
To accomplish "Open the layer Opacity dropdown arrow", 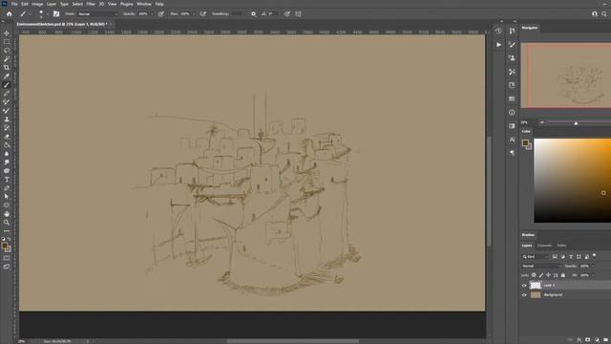I will [593, 266].
